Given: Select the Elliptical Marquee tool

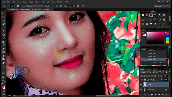Looking at the screenshot, I should (3, 17).
